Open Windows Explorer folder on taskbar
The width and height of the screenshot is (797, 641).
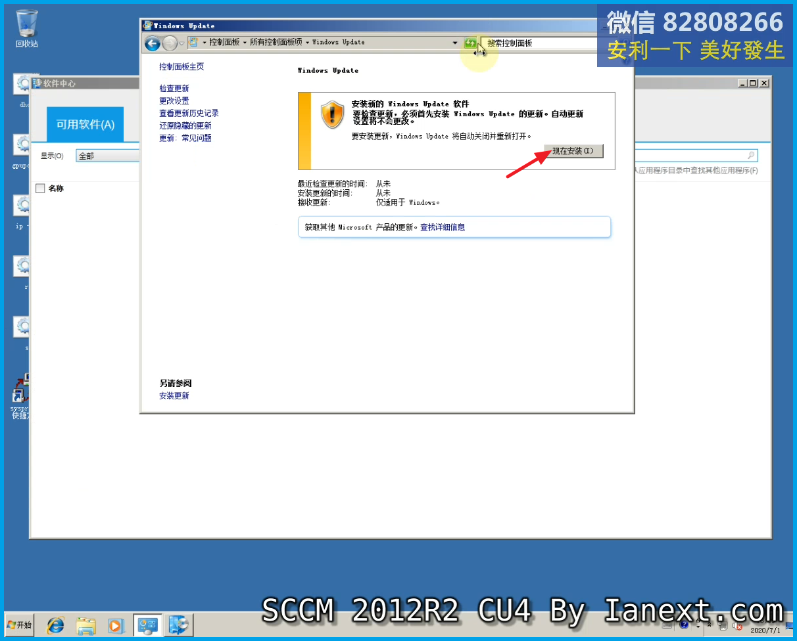(86, 625)
